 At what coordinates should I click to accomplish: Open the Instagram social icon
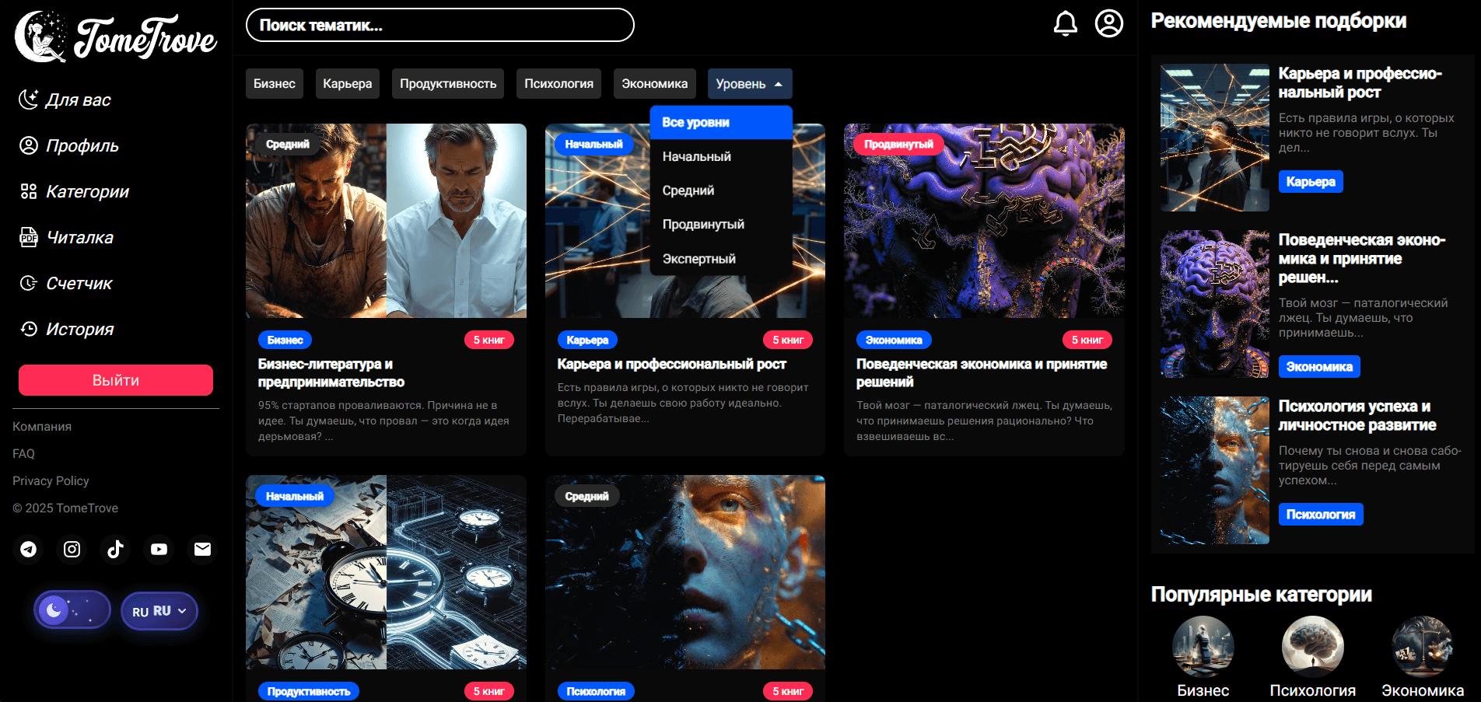point(72,550)
